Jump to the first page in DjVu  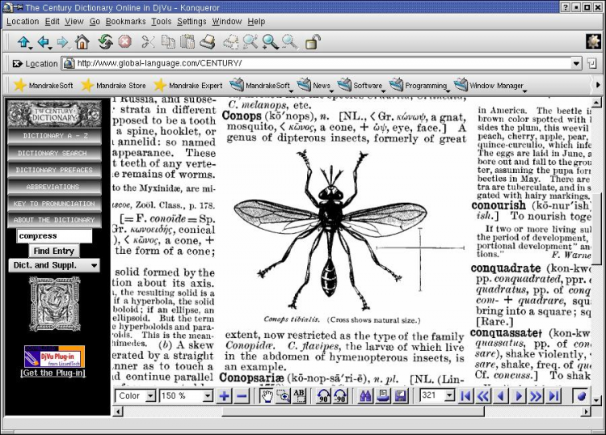click(465, 396)
